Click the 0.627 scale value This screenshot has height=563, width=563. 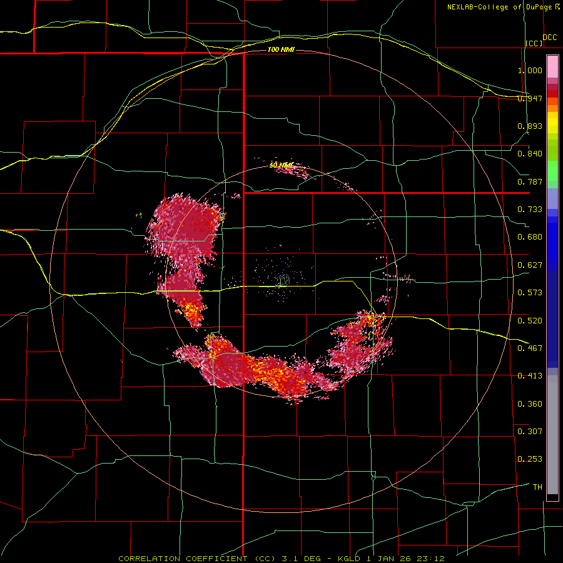[x=530, y=265]
